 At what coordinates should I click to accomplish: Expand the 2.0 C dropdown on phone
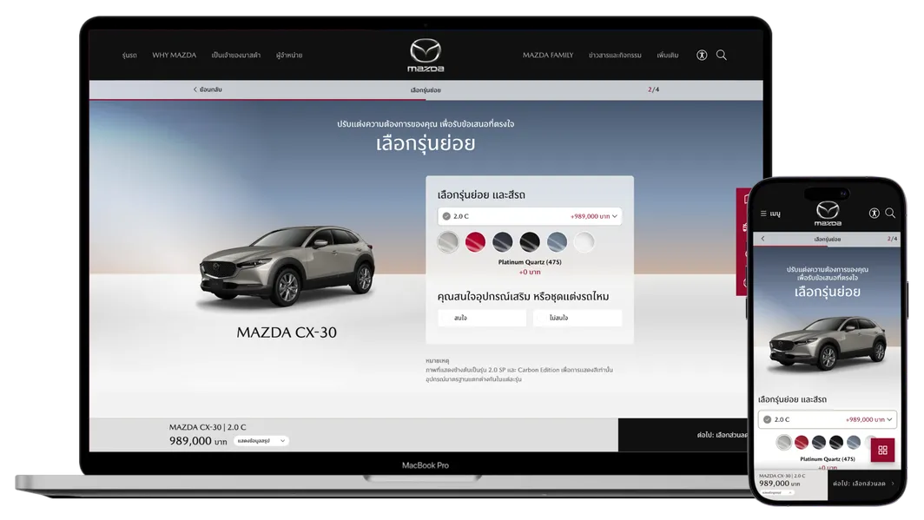(828, 419)
